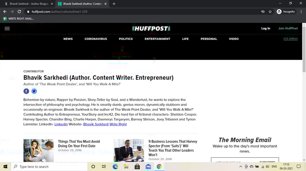This screenshot has width=306, height=171.
Task: Open clock showing 17:10 09-03-2021
Action: point(286,167)
